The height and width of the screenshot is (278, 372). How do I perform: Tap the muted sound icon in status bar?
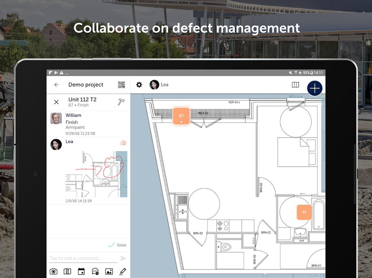pos(290,73)
